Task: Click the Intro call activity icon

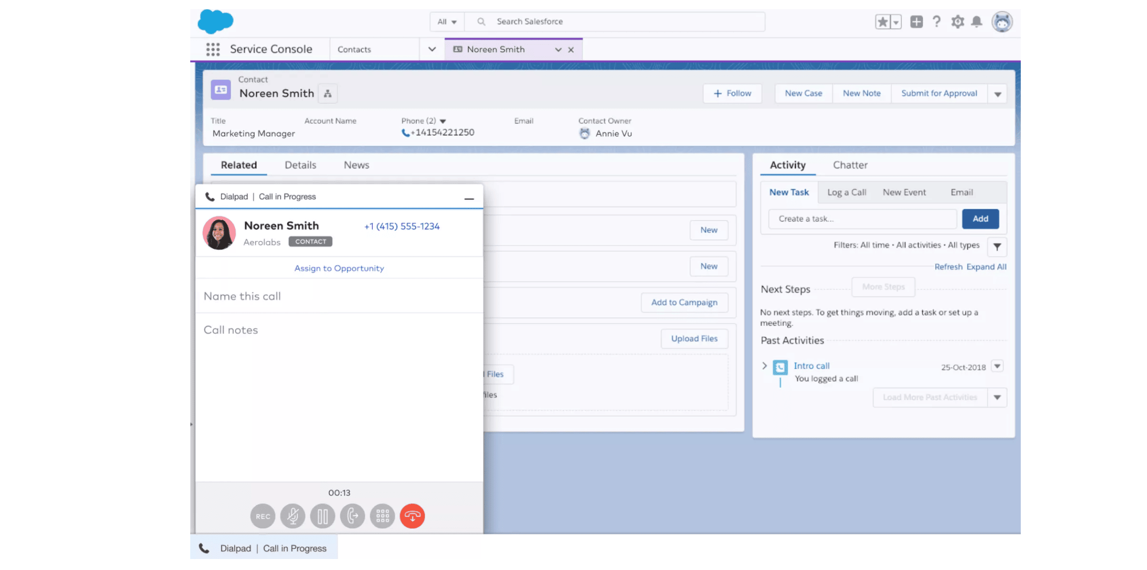Action: point(780,367)
